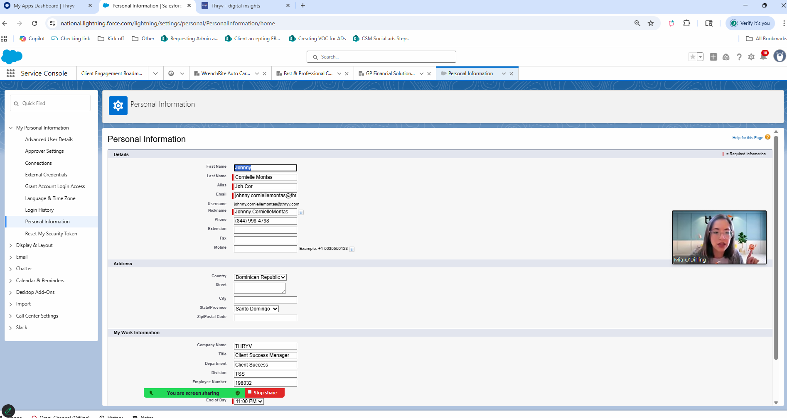Switch to GP Financial Solution tab

[390, 73]
